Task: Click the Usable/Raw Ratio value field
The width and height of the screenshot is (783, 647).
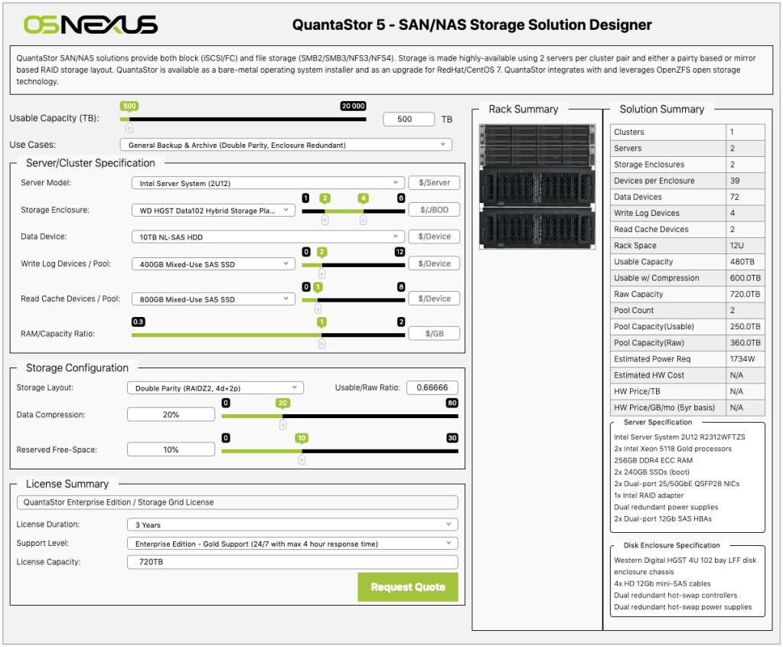Action: click(x=432, y=387)
